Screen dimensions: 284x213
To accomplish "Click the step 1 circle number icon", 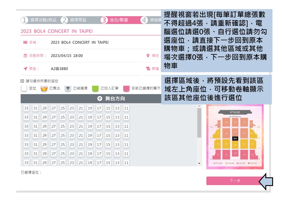I will (x=25, y=20).
